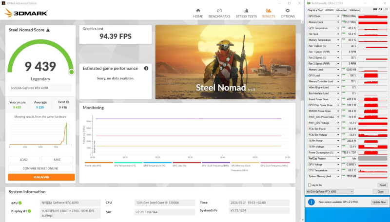Open the GPU Clock sensor dropdown
Viewport: 390px width, 222px height.
point(338,16)
